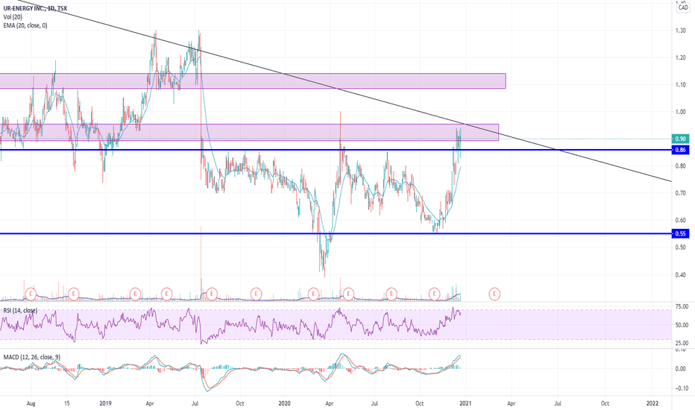Click the MACD -0.10 scale value
The height and width of the screenshot is (410, 695).
[682, 388]
